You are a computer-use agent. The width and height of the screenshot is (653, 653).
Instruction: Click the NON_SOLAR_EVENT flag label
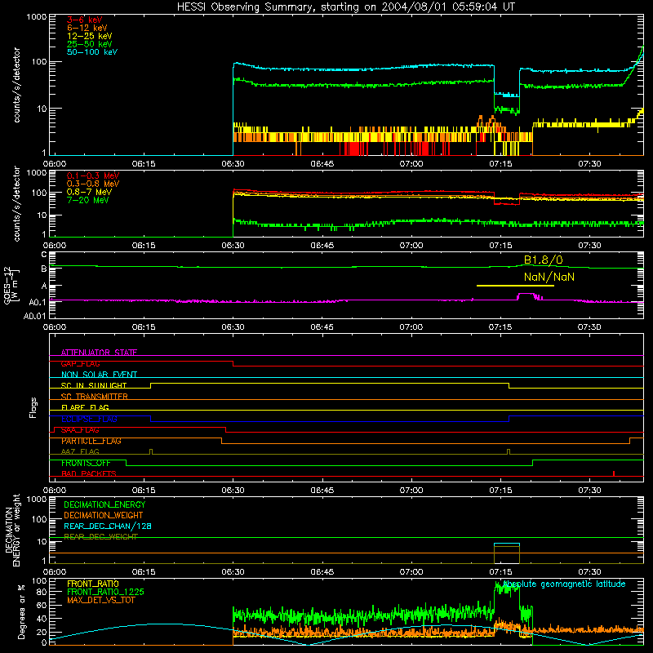[x=99, y=375]
